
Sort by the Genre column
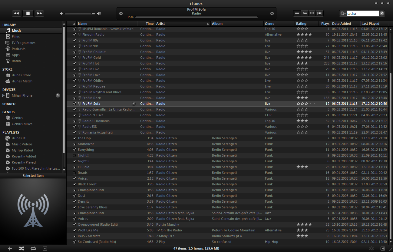tap(279, 24)
